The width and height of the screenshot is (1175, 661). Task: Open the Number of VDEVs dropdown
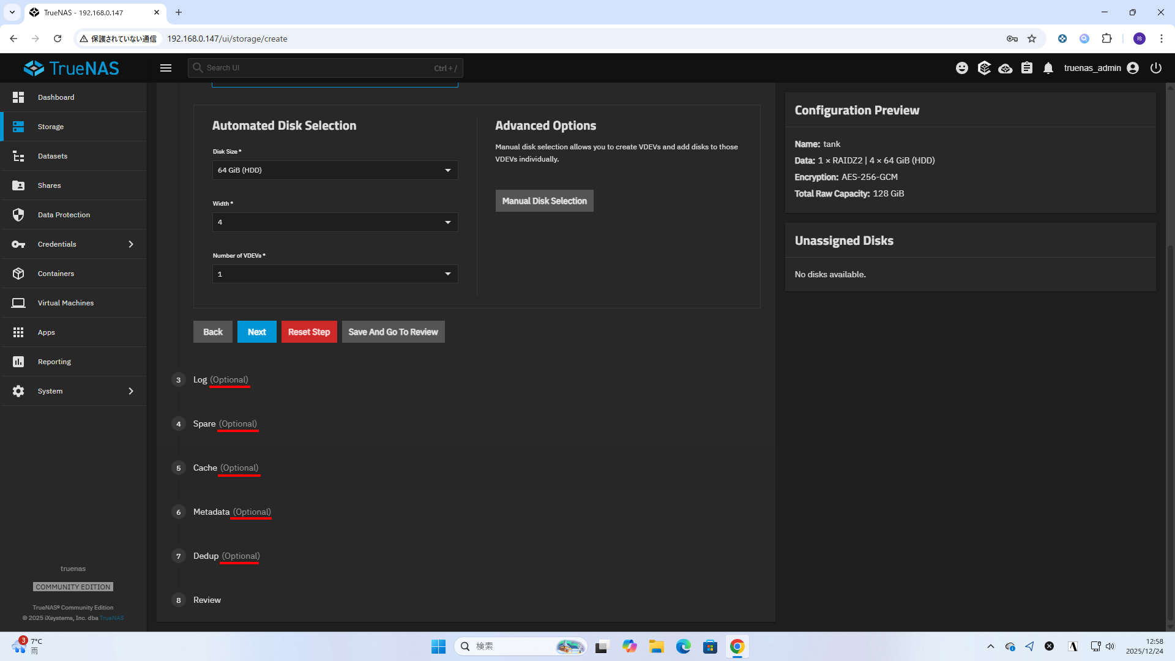coord(335,274)
